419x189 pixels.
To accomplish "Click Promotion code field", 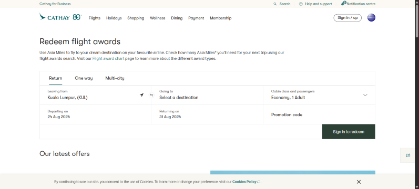I will (319, 114).
